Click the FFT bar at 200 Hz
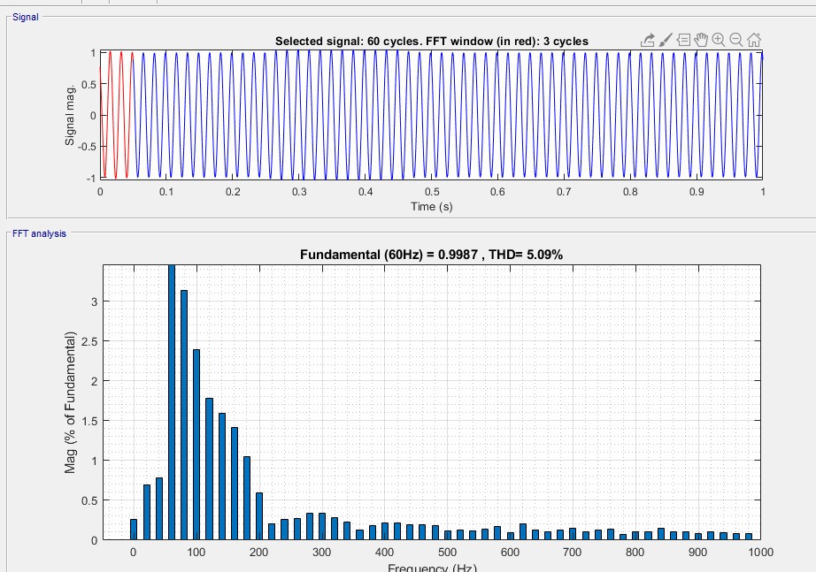 [259, 516]
